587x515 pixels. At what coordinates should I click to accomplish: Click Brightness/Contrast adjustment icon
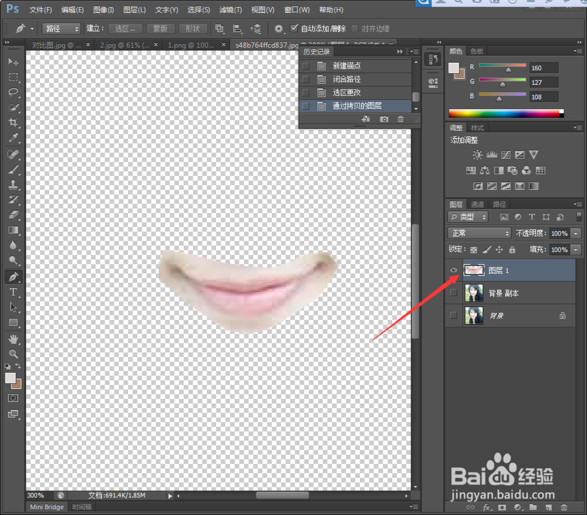[477, 155]
